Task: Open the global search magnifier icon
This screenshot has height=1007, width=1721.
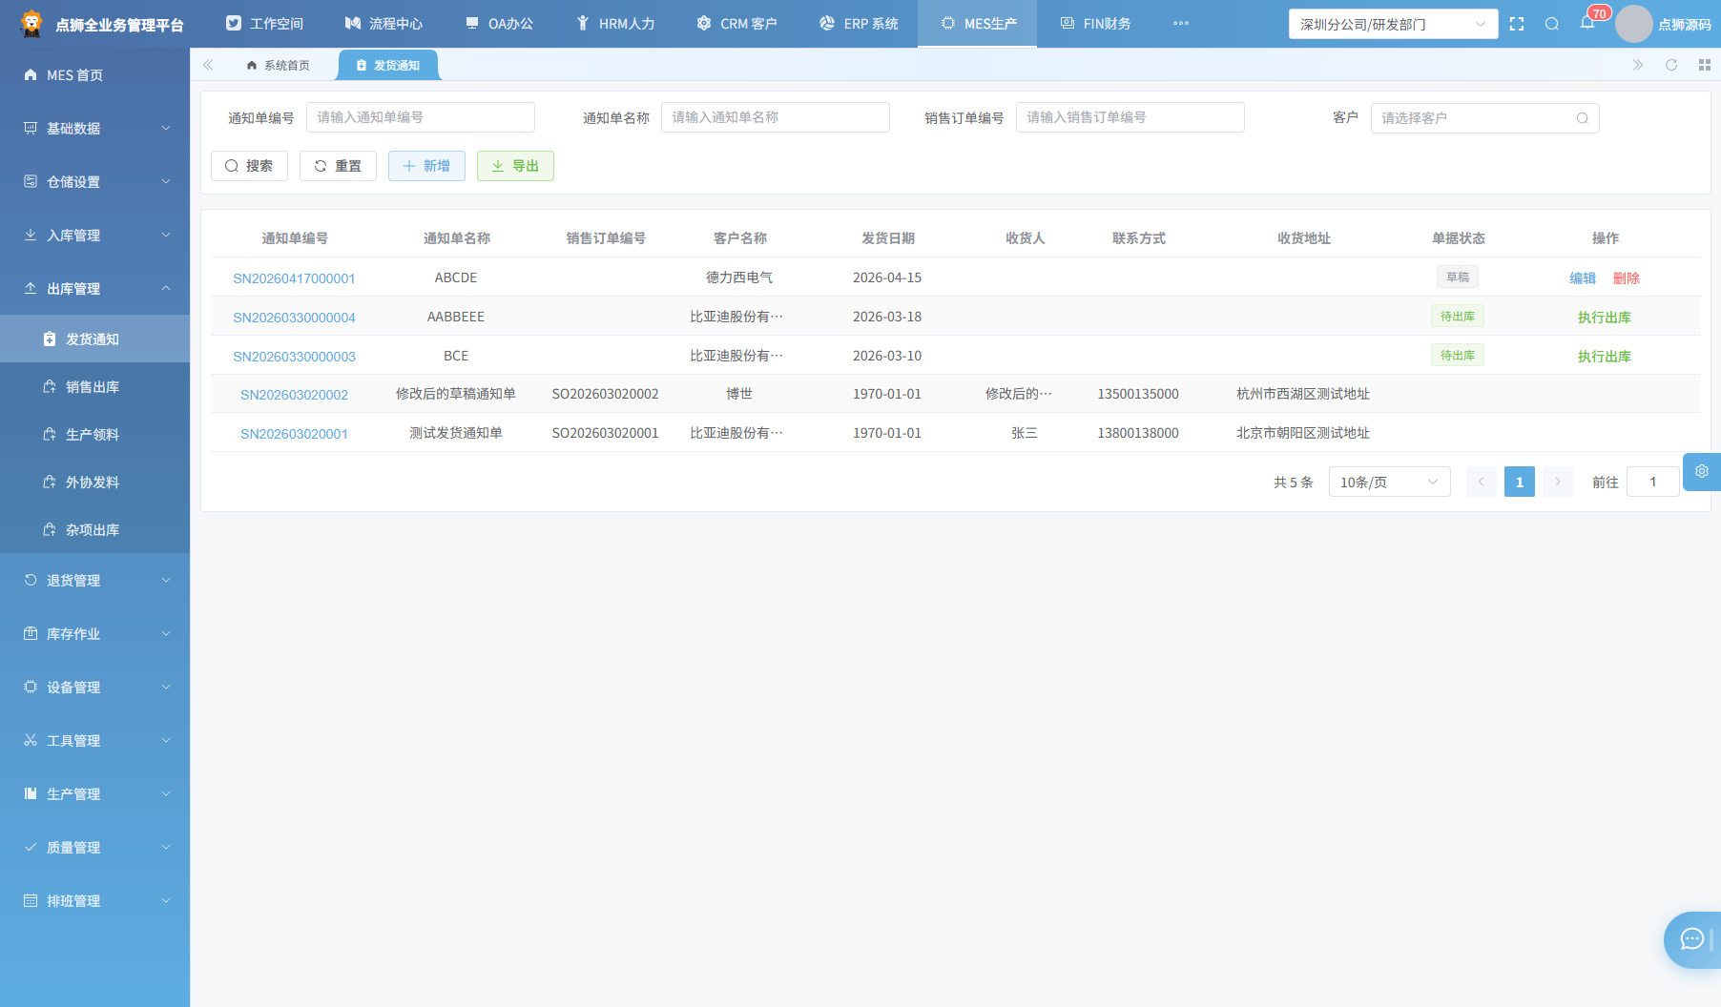Action: (1552, 24)
